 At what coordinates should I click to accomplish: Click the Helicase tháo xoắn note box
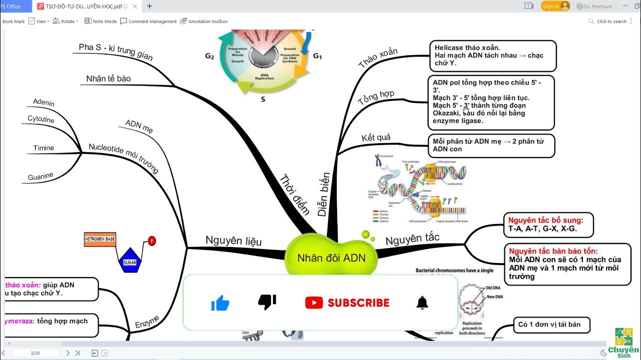point(493,55)
